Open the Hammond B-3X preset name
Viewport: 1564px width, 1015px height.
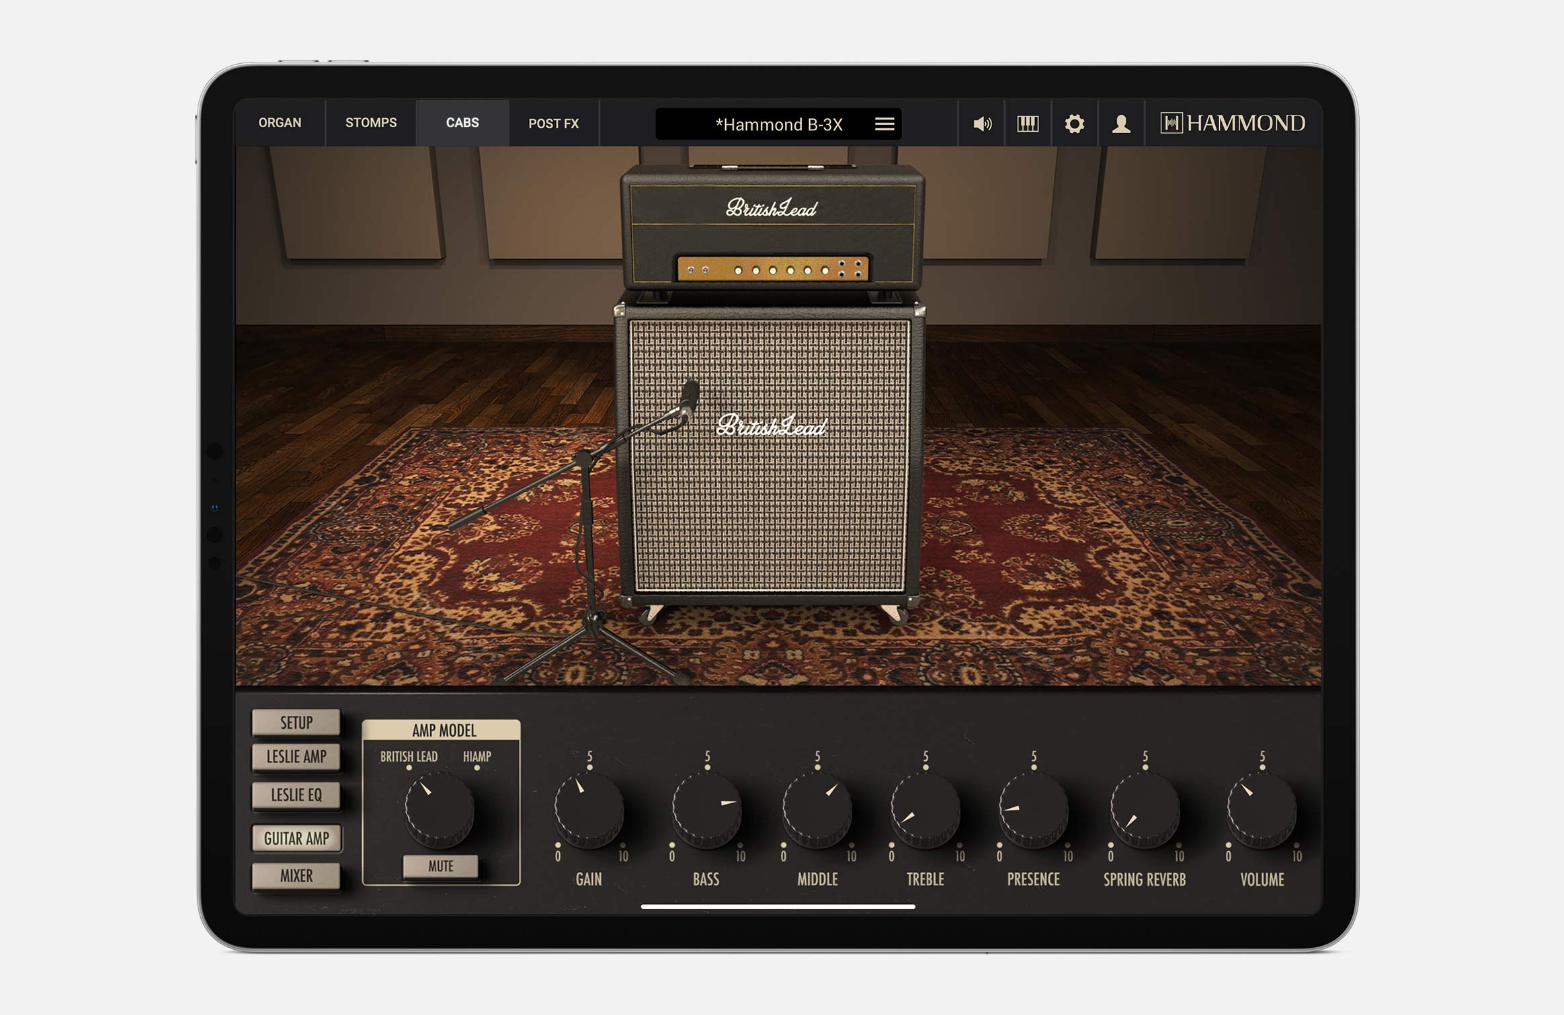click(x=778, y=124)
